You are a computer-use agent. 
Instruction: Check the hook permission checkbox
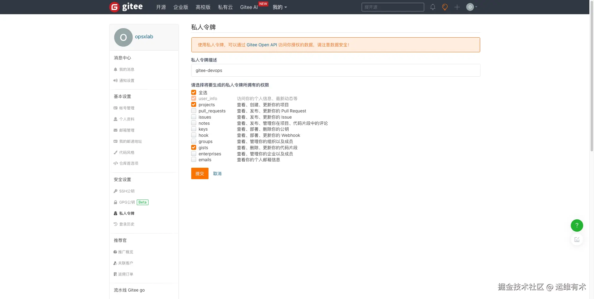(194, 135)
